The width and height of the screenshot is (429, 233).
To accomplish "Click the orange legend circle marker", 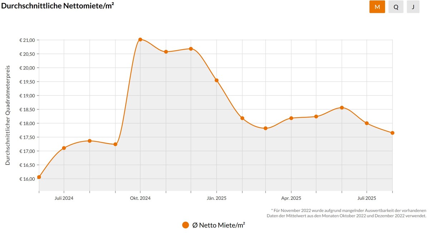I will click(186, 225).
